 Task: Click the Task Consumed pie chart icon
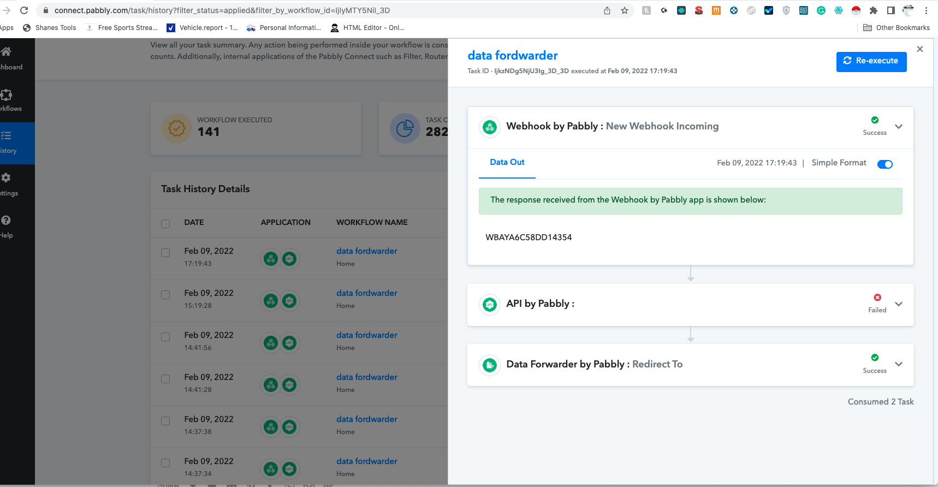point(405,128)
